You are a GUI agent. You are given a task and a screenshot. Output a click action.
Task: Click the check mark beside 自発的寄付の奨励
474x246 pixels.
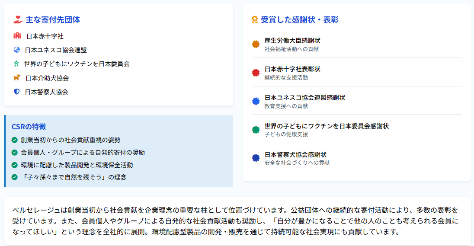(15, 152)
